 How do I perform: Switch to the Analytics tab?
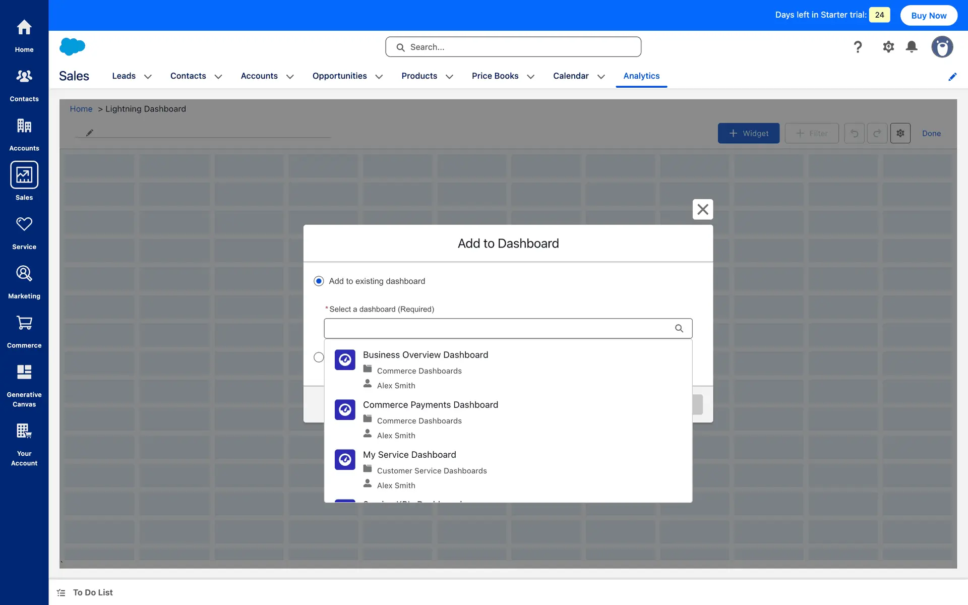click(x=641, y=76)
